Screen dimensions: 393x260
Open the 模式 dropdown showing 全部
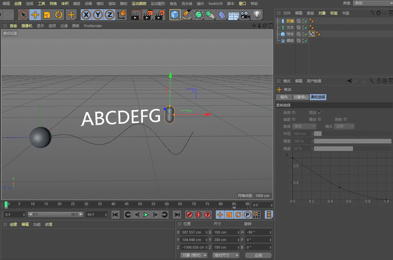(x=344, y=126)
